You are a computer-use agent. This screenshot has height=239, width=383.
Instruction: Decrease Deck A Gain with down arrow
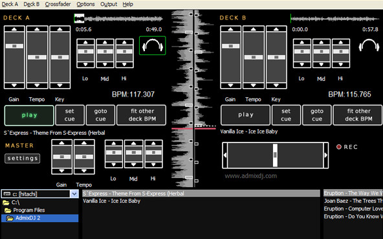(14, 85)
